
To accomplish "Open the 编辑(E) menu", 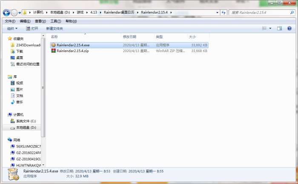I will (25, 21).
